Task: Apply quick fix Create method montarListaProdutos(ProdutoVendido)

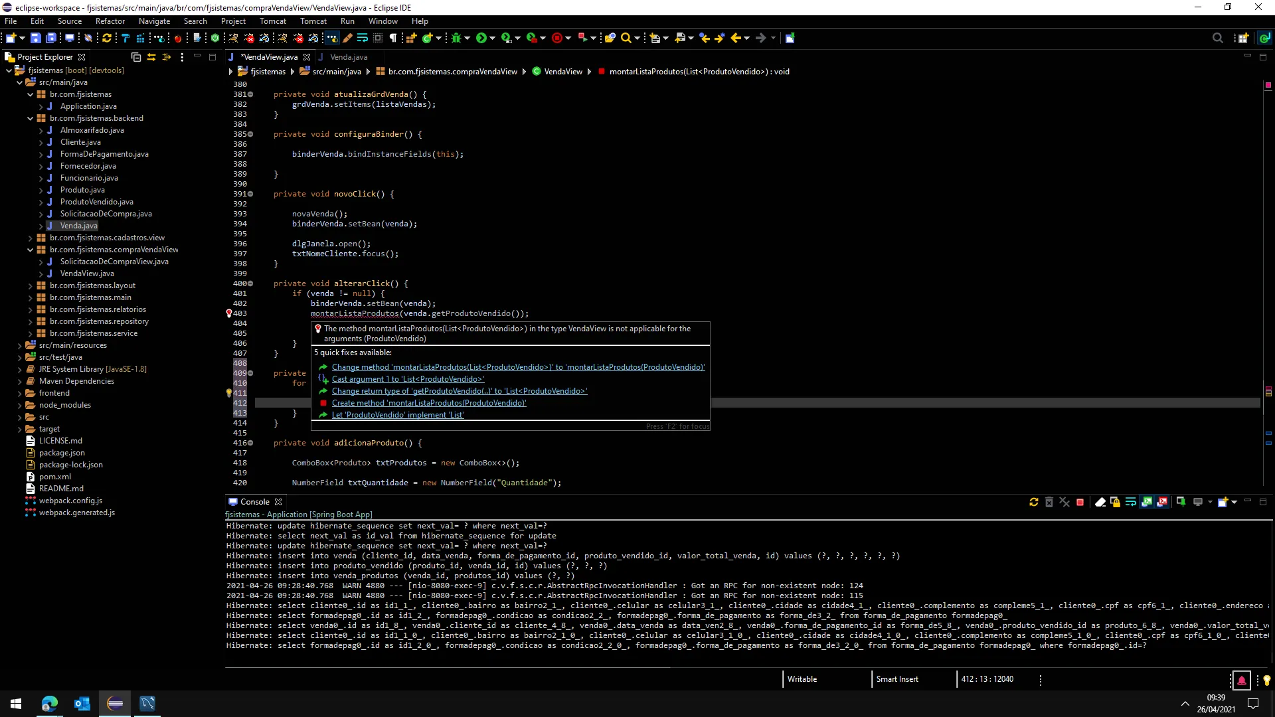Action: [x=428, y=403]
